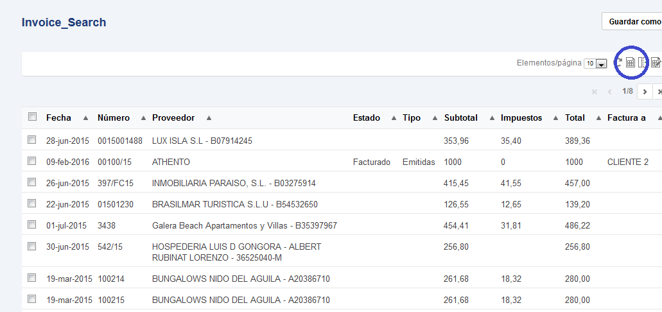Screen dimensions: 662x312
Task: Select the LUX ISLA S.L invoice checkbox
Action: click(x=32, y=140)
